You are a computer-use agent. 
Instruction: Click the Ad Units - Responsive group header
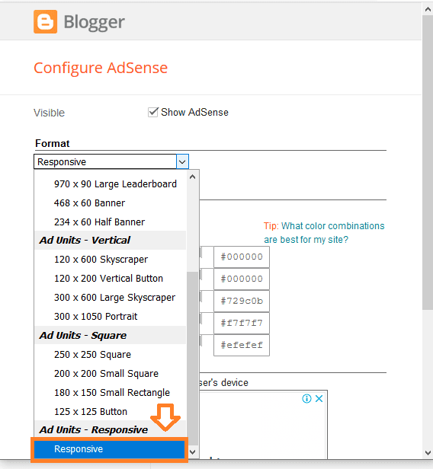click(x=111, y=430)
